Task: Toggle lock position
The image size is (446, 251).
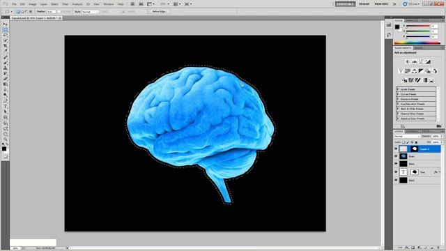Action: (412, 142)
